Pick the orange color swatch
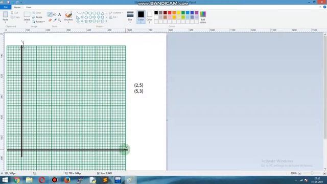The width and height of the screenshot is (327, 184). (174, 13)
